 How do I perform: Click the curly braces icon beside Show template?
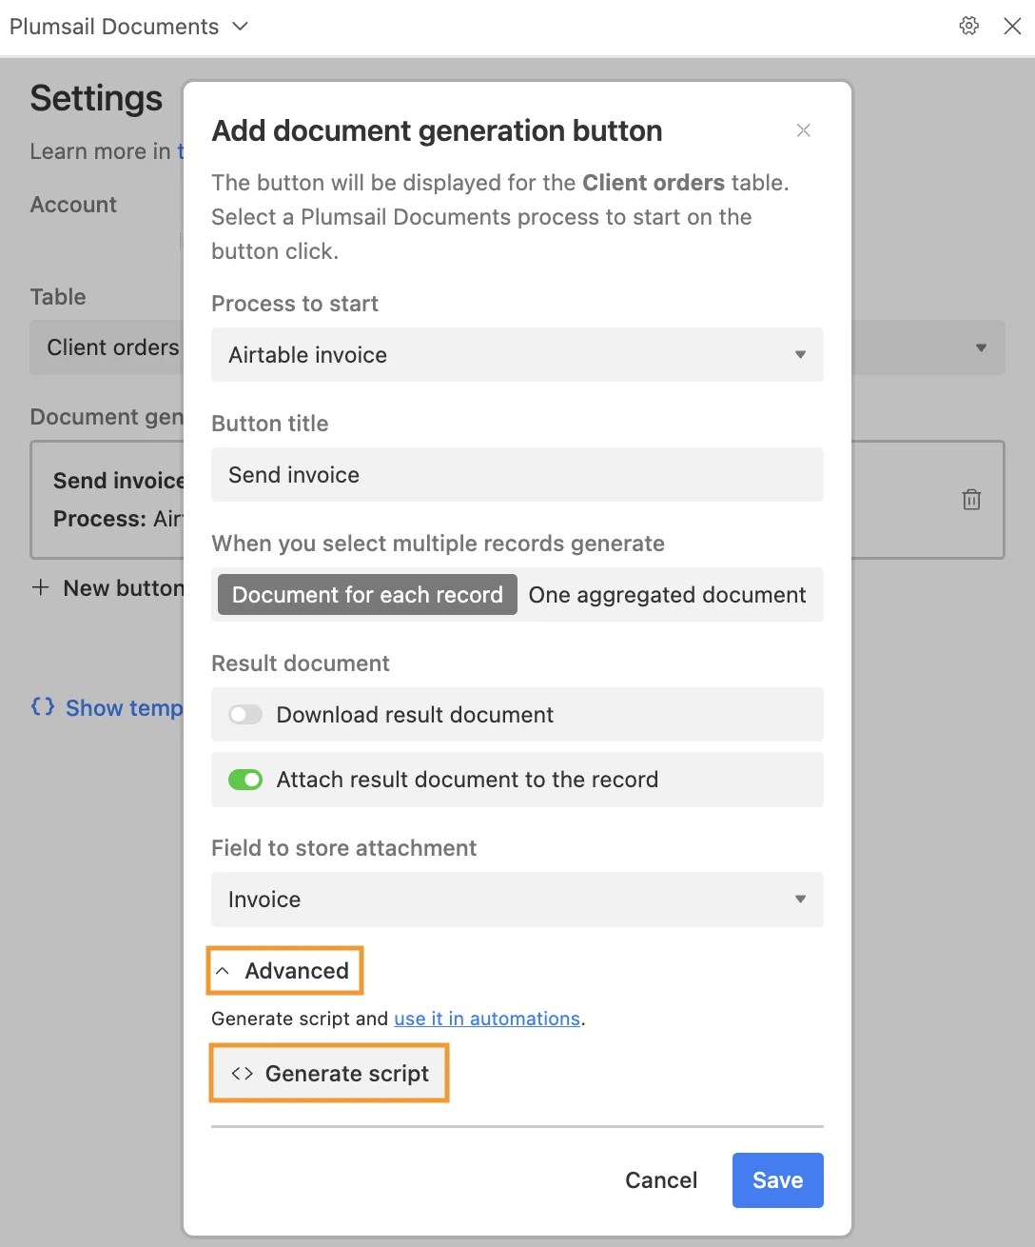(42, 707)
